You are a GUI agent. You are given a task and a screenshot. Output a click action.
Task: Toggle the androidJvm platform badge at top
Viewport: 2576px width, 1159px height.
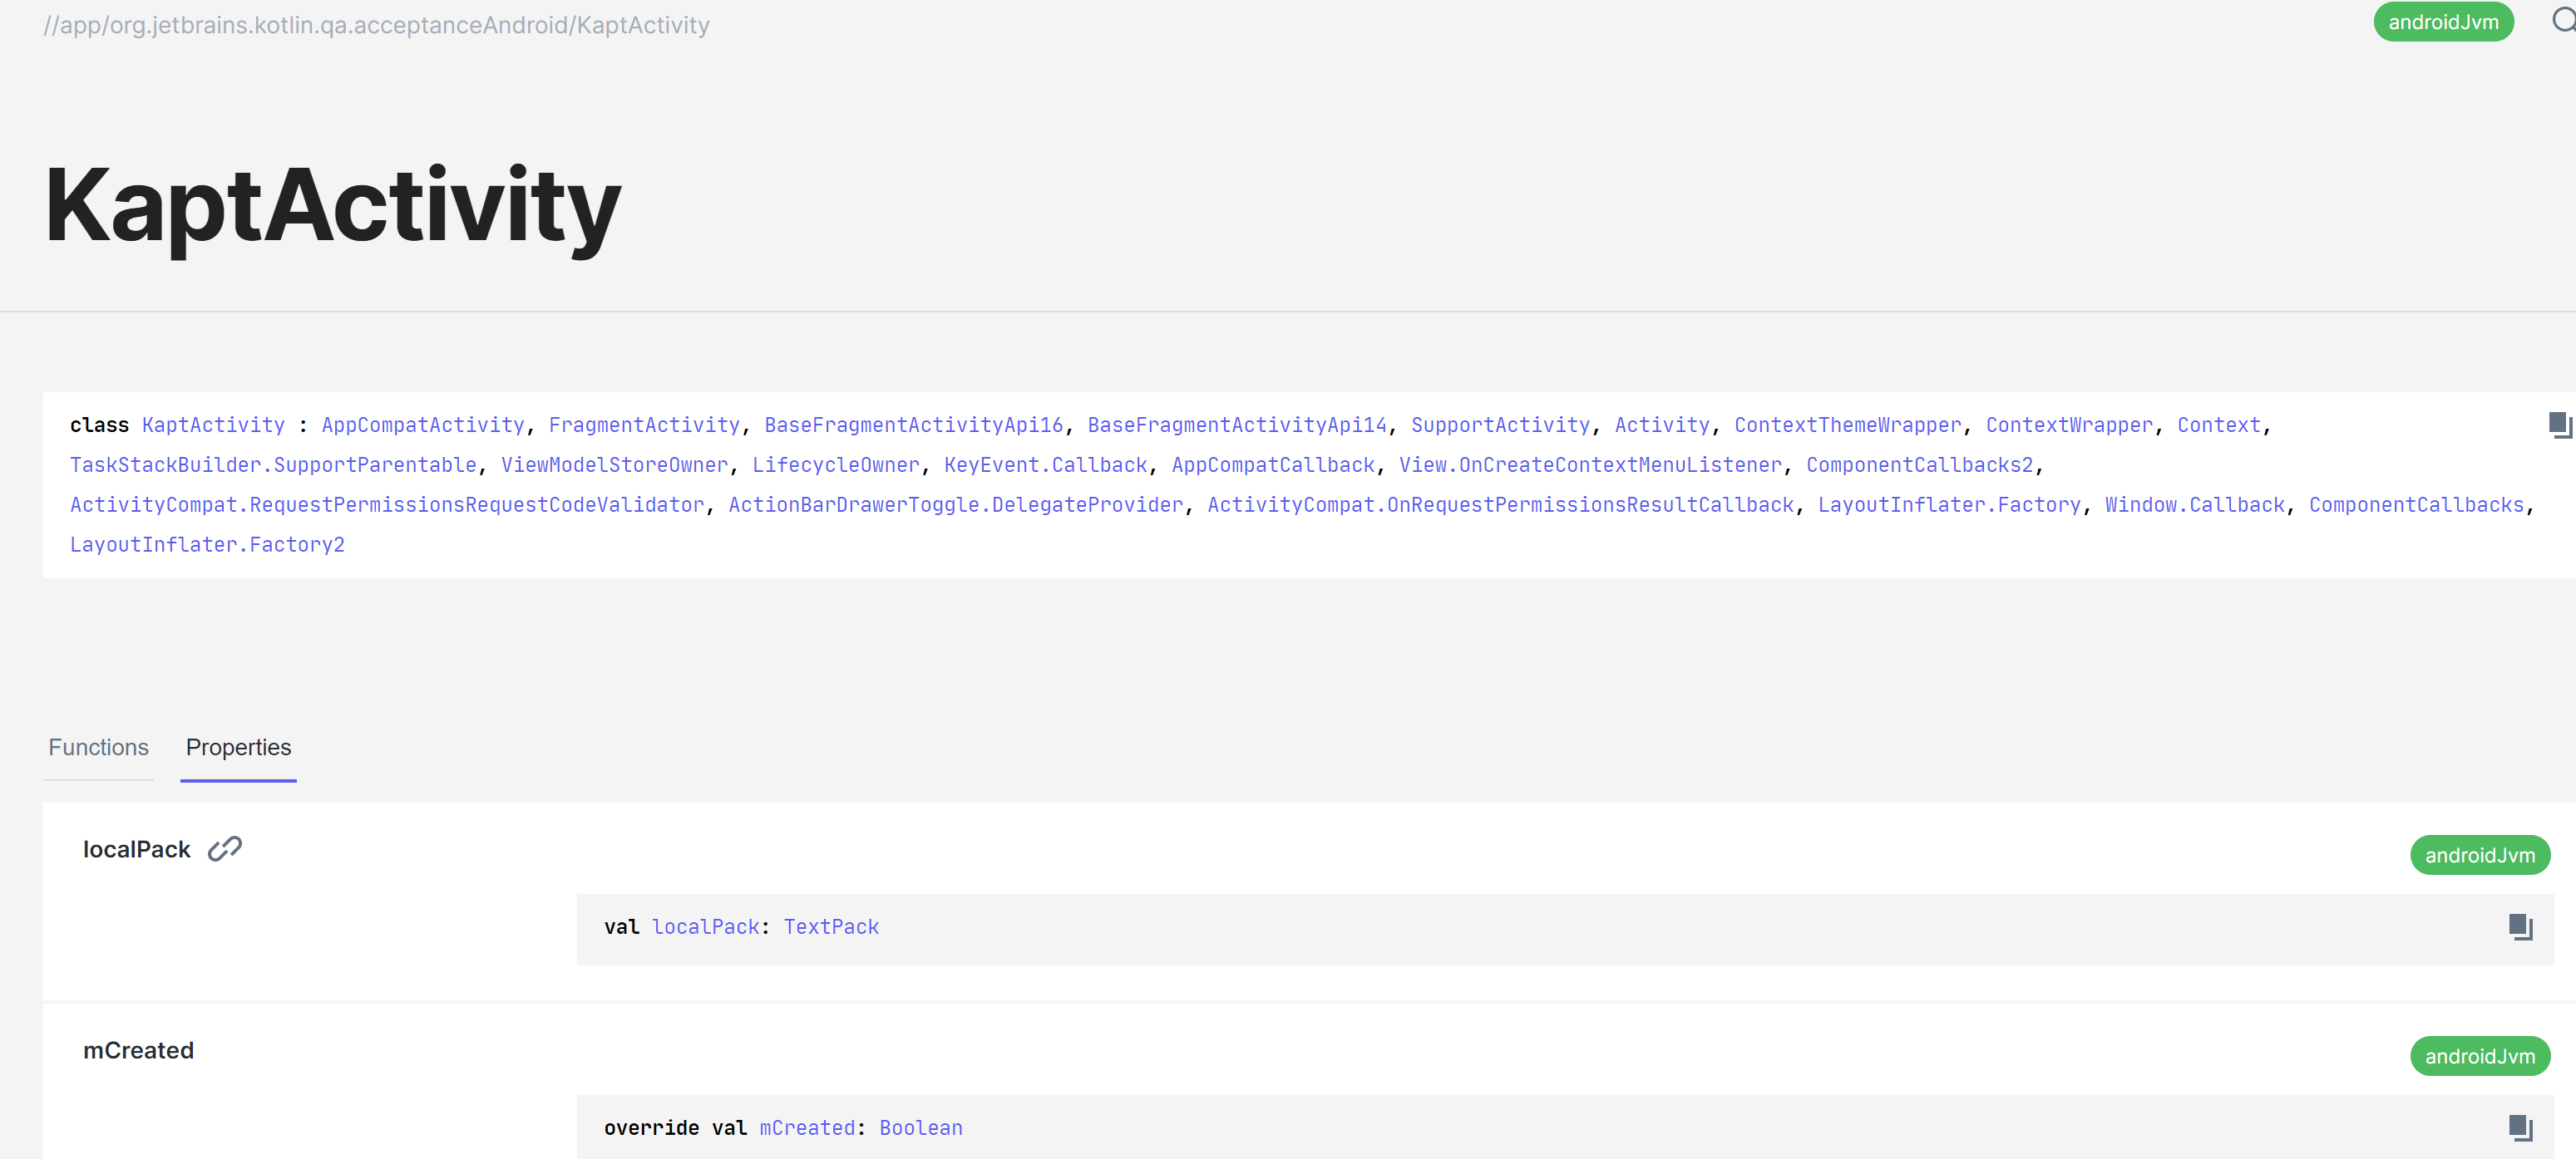(2443, 21)
